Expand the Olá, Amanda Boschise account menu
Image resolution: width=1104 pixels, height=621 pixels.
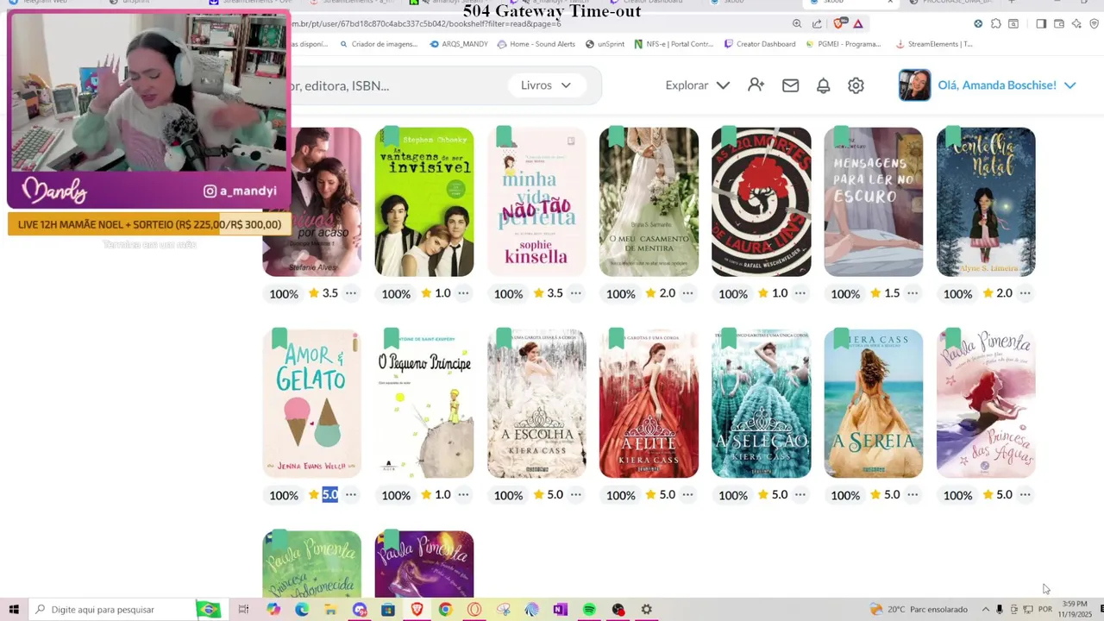point(1007,85)
